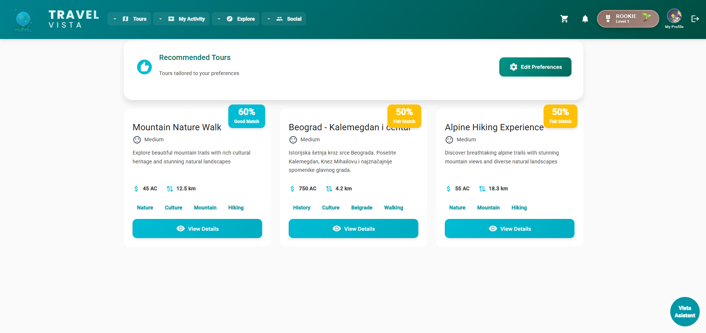Image resolution: width=706 pixels, height=333 pixels.
Task: Open My Profile avatar
Action: [674, 17]
